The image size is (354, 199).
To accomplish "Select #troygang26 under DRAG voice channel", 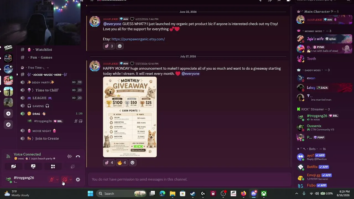I will pos(55,121).
